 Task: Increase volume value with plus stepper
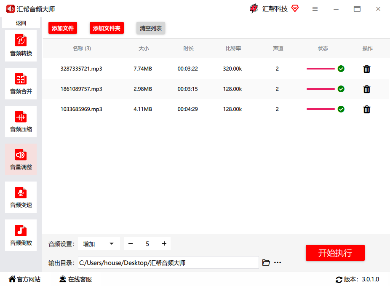(164, 243)
